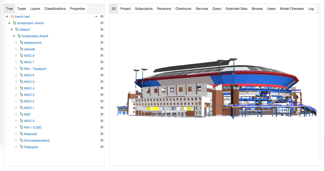Image resolution: width=325 pixels, height=171 pixels.
Task: Select the NIVO 1 storey link
Action: pyautogui.click(x=29, y=108)
